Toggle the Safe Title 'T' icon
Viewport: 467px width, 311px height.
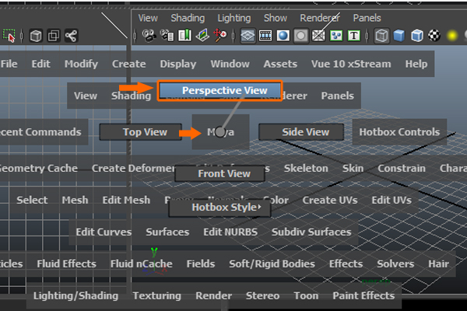click(x=354, y=36)
